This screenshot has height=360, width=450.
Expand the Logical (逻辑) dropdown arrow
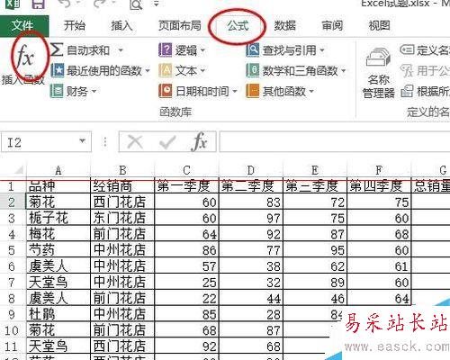(x=202, y=50)
